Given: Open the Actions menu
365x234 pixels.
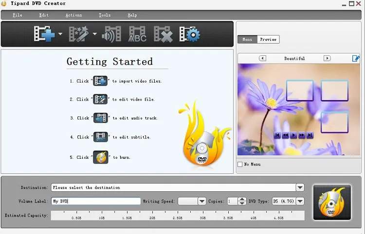Looking at the screenshot, I should click(x=73, y=15).
